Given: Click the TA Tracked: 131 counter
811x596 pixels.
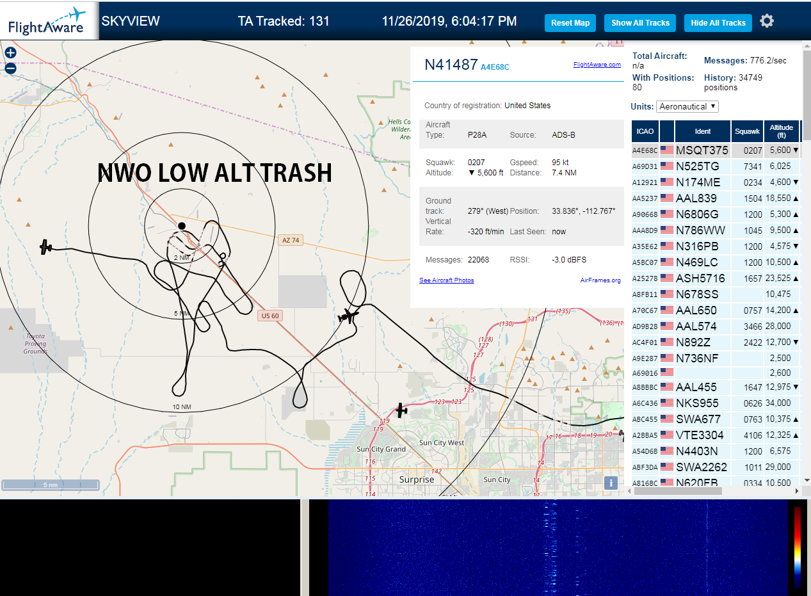Looking at the screenshot, I should [284, 21].
